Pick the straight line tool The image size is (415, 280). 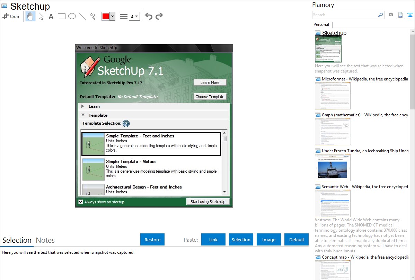[82, 16]
